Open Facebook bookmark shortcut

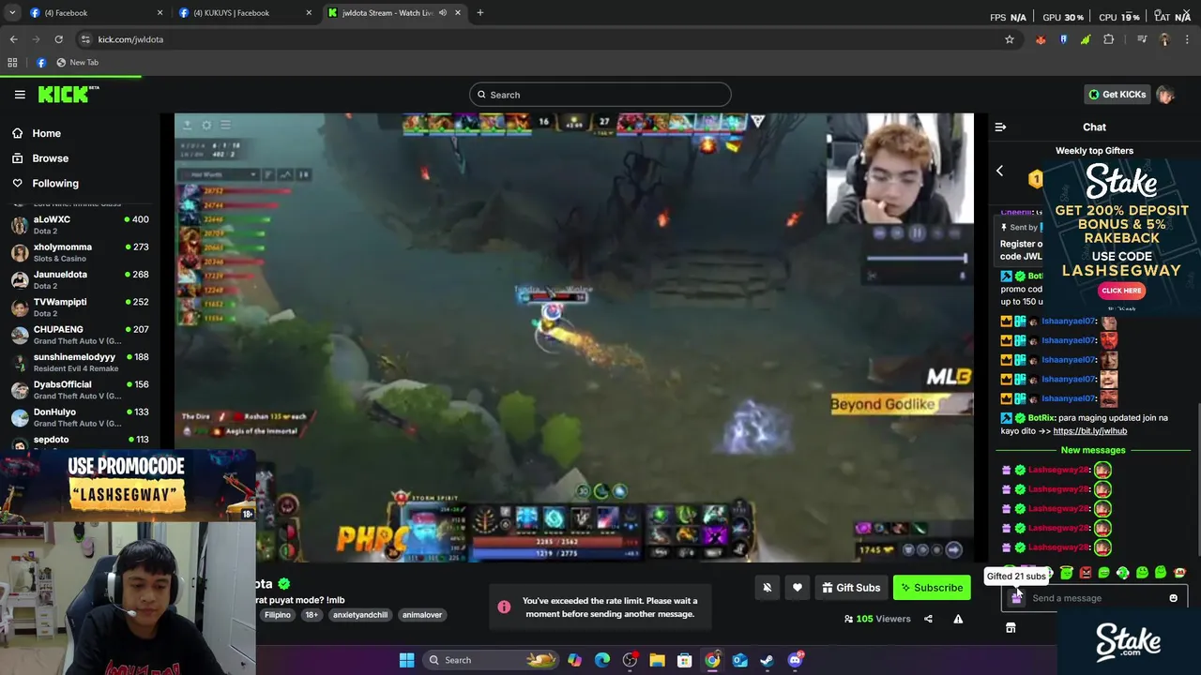coord(41,63)
